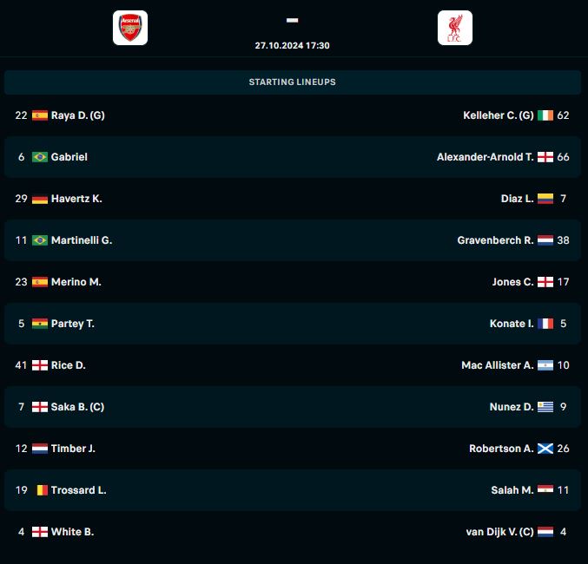Screen dimensions: 588x564
Task: Click Uruguay flag next to Nunez D.
Action: point(545,407)
